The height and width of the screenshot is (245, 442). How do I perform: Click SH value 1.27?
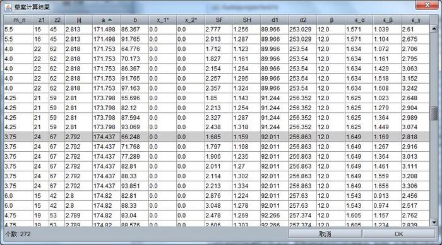click(x=247, y=166)
